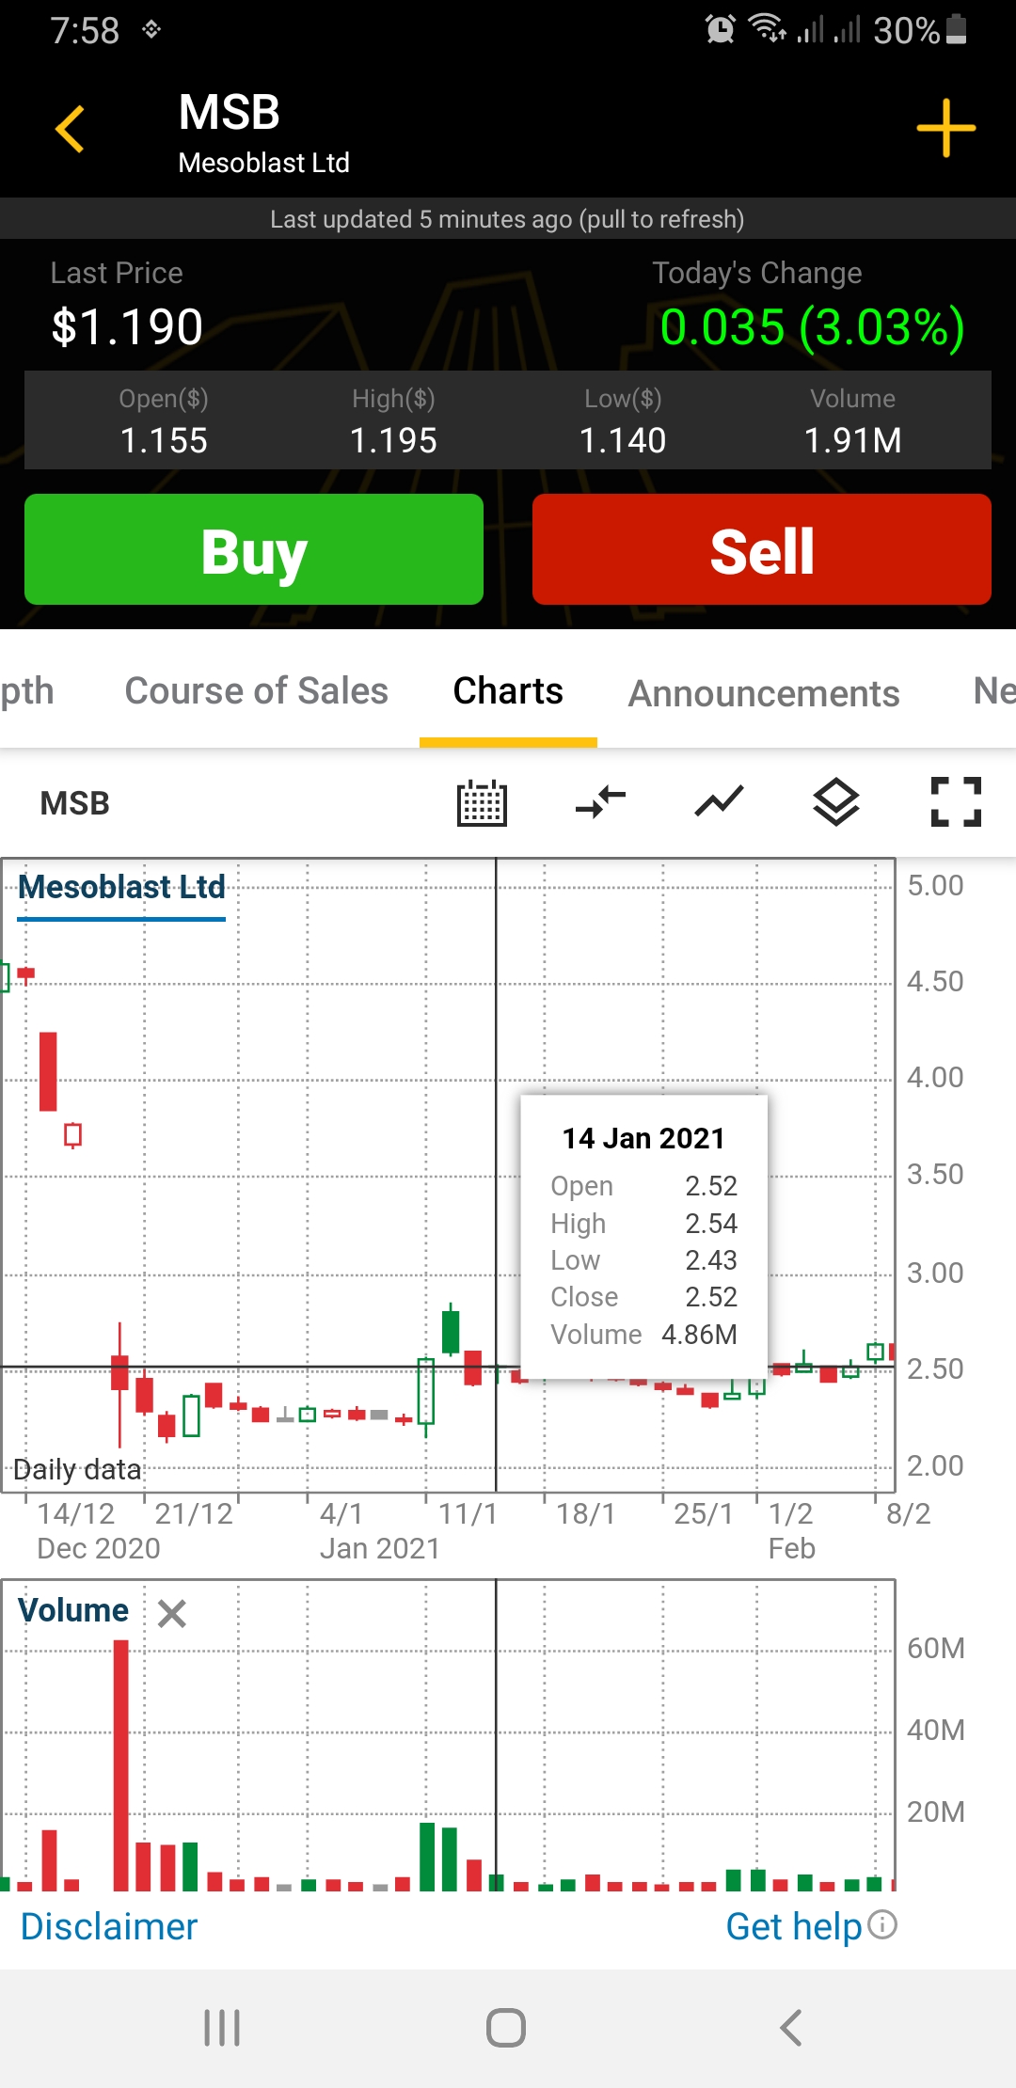This screenshot has width=1016, height=2088.
Task: Tap the yellow back arrow
Action: click(71, 129)
